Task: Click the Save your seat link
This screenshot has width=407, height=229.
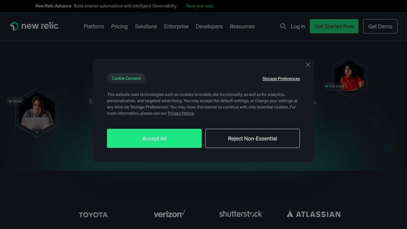Action: pos(200,6)
